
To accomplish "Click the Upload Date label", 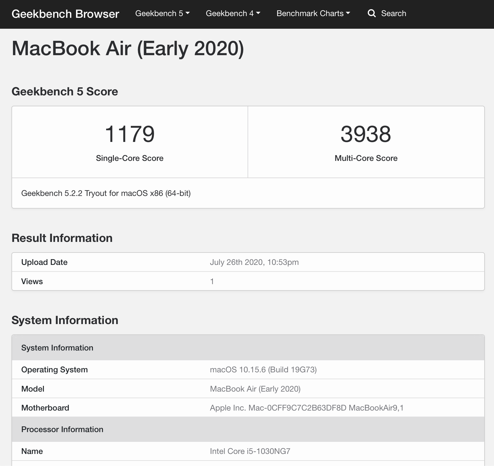I will point(44,262).
